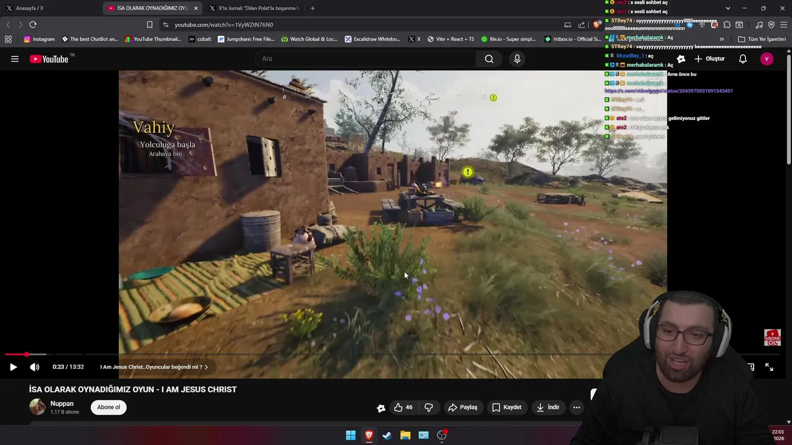The width and height of the screenshot is (792, 445).
Task: Click the share icon in the address bar
Action: click(x=582, y=25)
